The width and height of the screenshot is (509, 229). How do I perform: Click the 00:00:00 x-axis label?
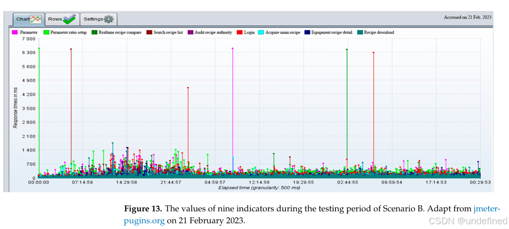[39, 182]
